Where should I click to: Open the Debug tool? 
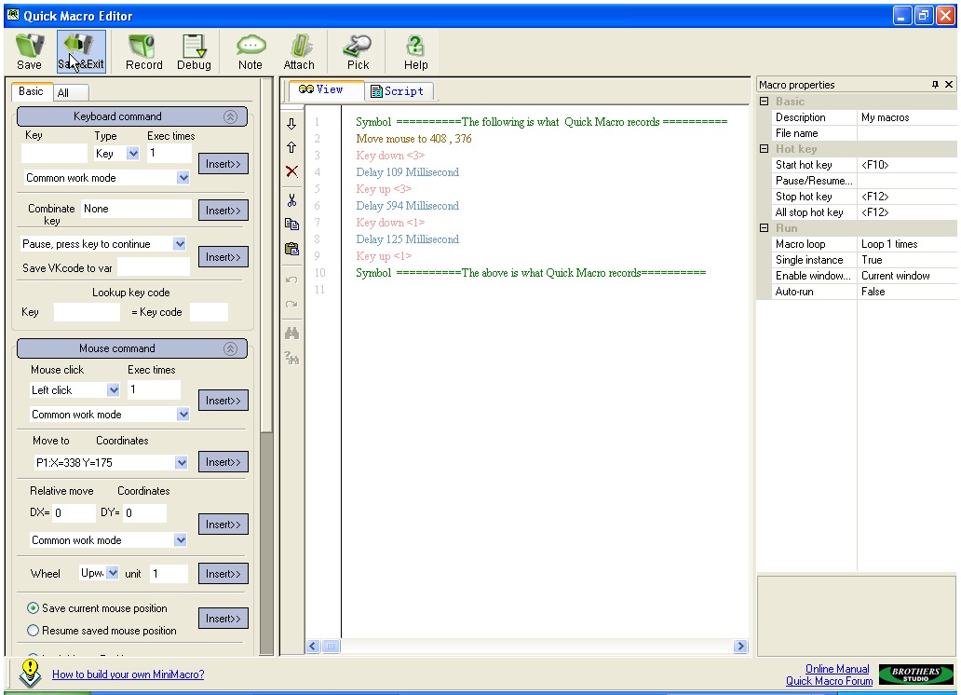point(194,51)
